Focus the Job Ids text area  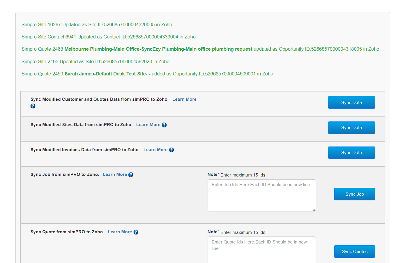click(262, 195)
